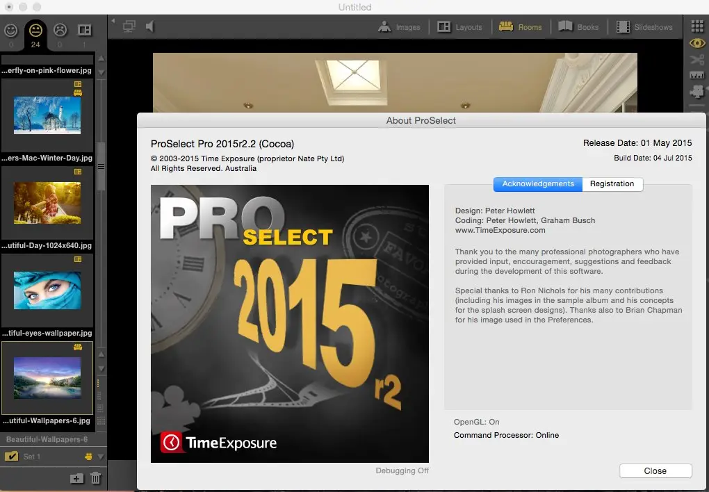Select the ruler measurement tool
This screenshot has width=709, height=492.
pos(696,75)
